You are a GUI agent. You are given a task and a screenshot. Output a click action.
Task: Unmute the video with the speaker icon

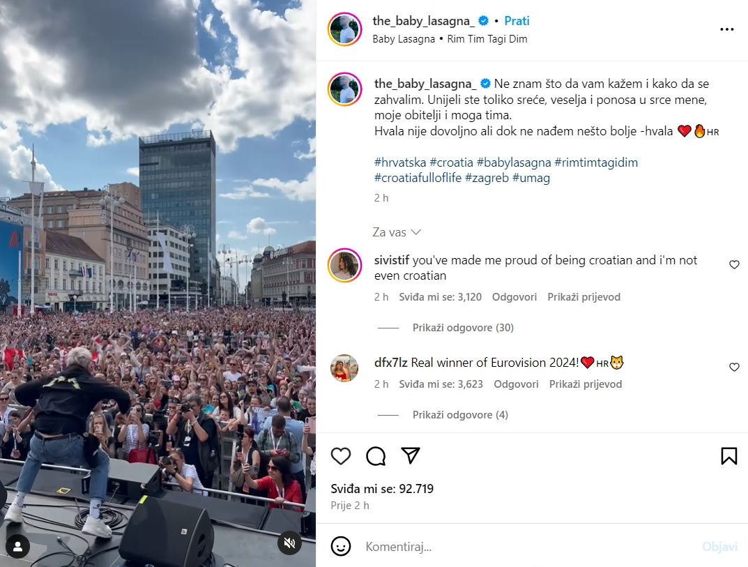click(x=289, y=543)
